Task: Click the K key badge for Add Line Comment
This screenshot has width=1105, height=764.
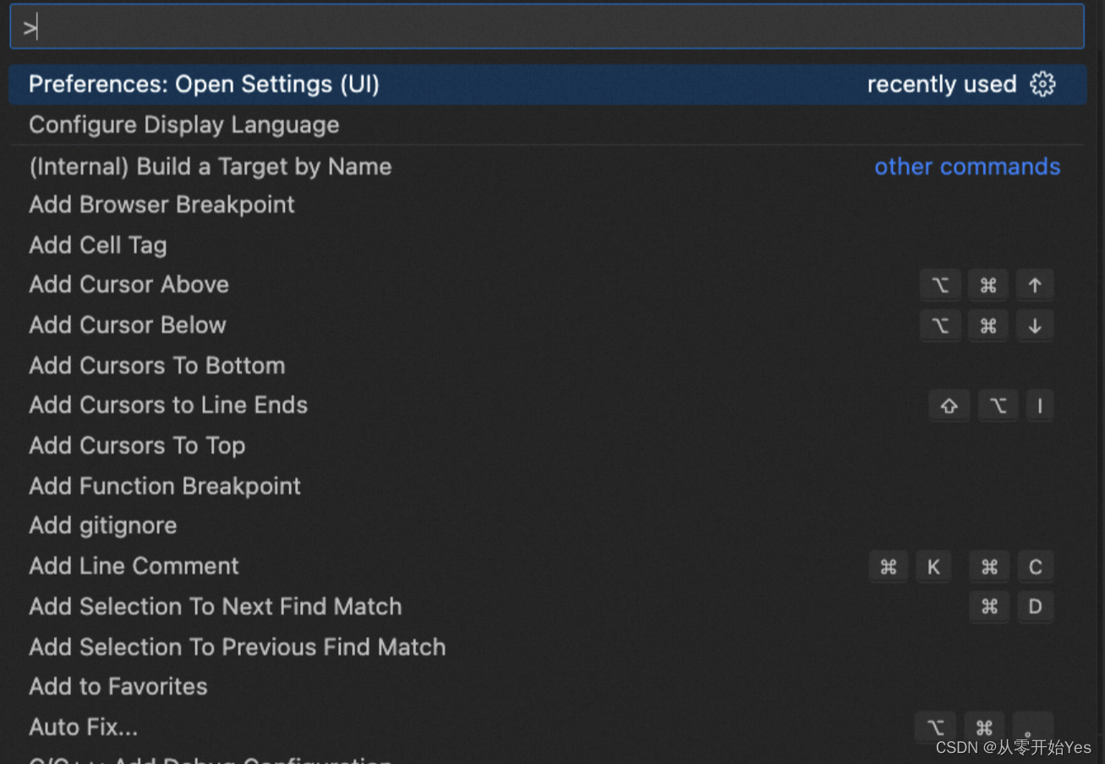Action: pyautogui.click(x=933, y=566)
